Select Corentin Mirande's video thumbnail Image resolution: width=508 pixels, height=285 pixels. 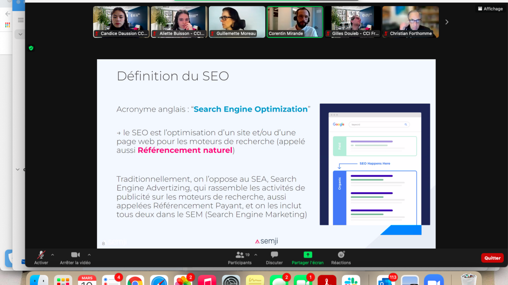click(x=295, y=22)
